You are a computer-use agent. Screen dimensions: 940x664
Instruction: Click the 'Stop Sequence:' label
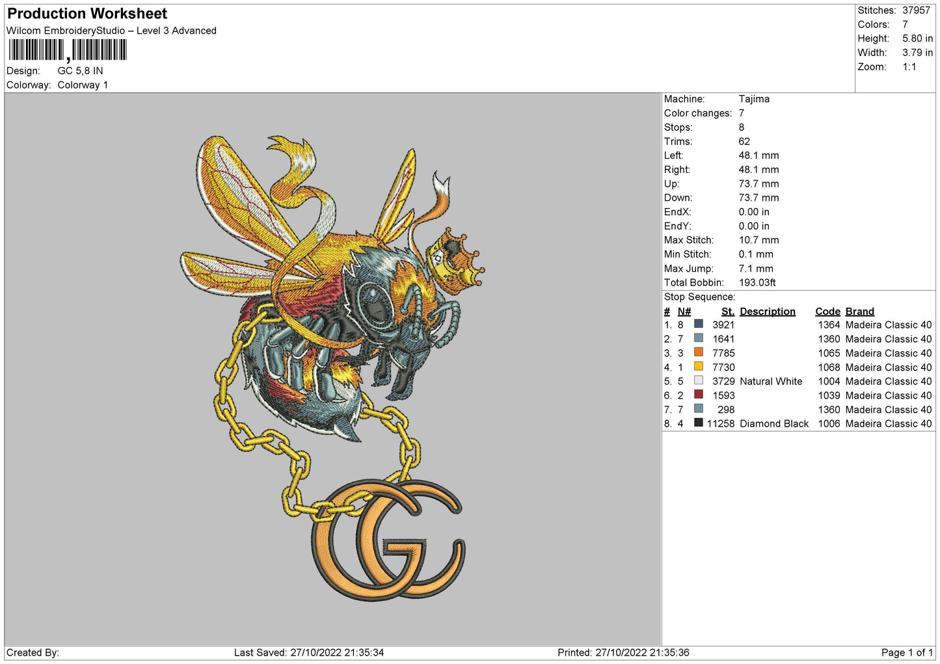699,297
